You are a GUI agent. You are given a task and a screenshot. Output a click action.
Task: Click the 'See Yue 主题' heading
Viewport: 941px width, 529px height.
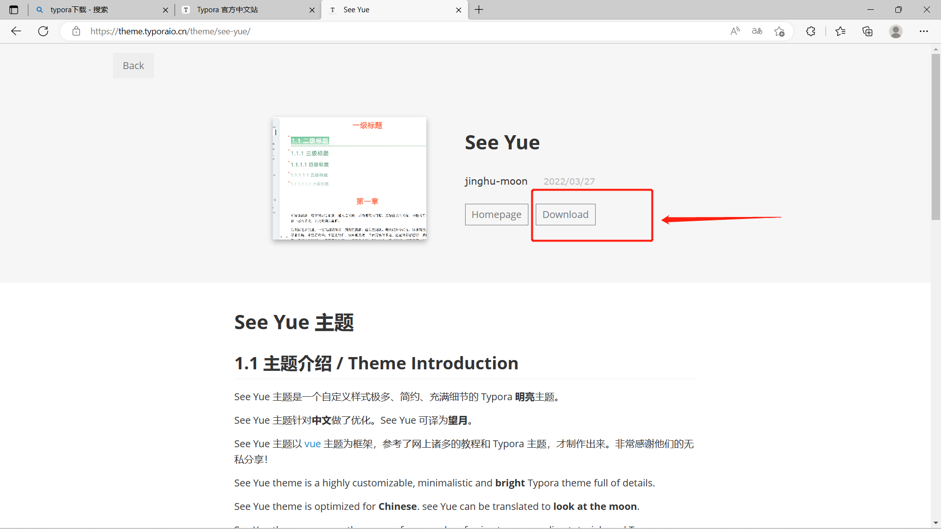tap(294, 322)
